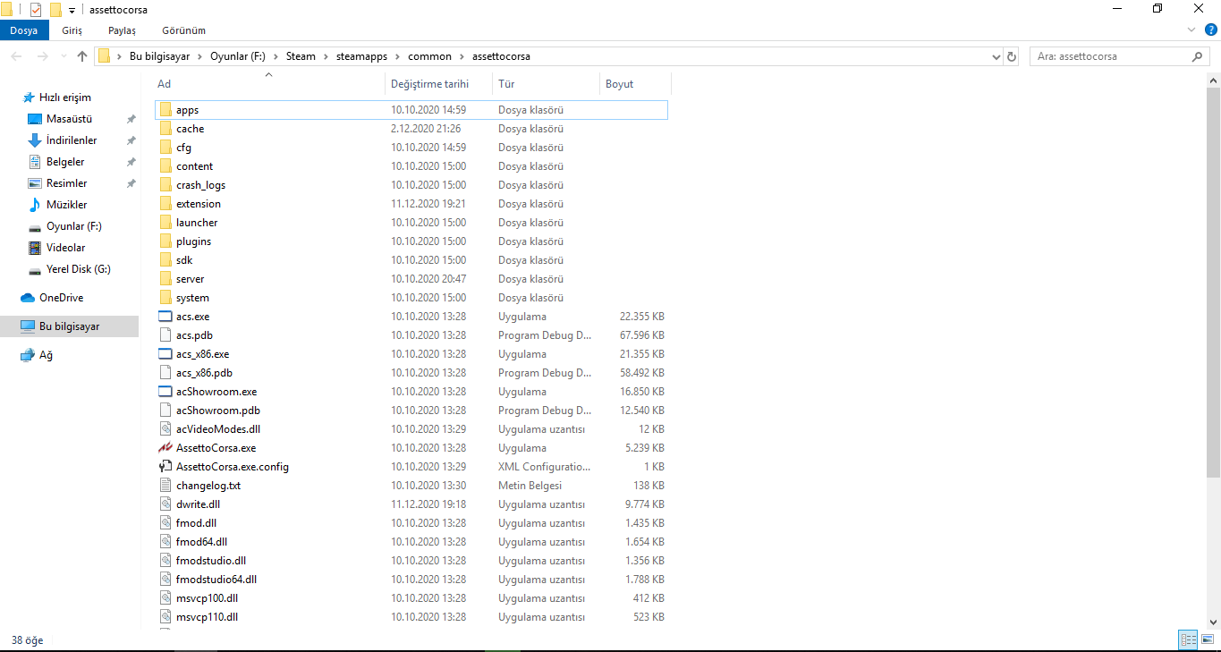
Task: Click the film icon for Videolar
Action: pos(35,248)
